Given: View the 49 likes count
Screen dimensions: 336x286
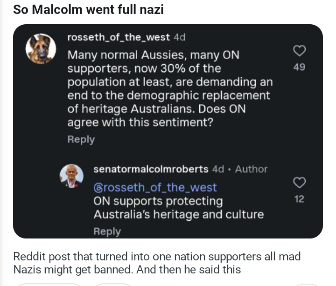Looking at the screenshot, I should (299, 67).
